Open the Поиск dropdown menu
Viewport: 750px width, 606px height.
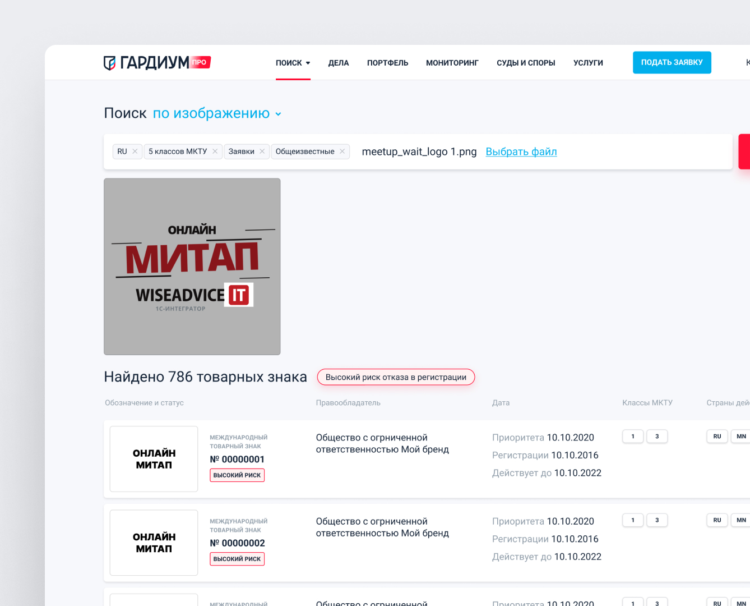293,63
